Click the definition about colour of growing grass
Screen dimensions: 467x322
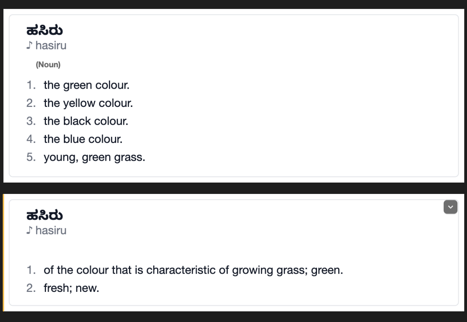193,270
